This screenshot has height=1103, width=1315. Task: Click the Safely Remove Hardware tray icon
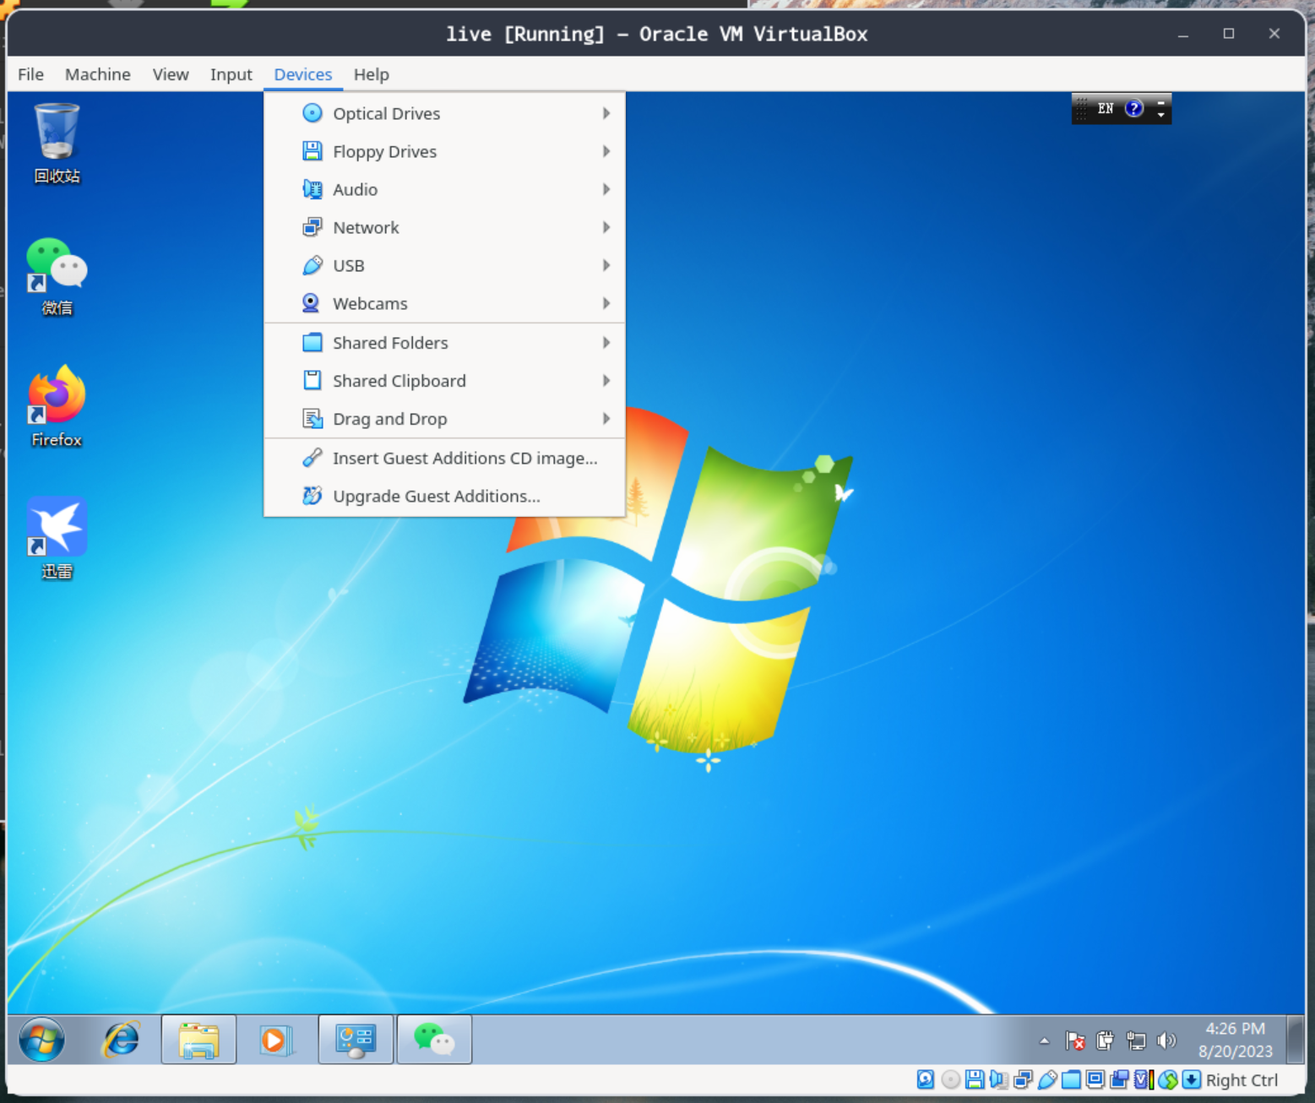coord(1105,1041)
